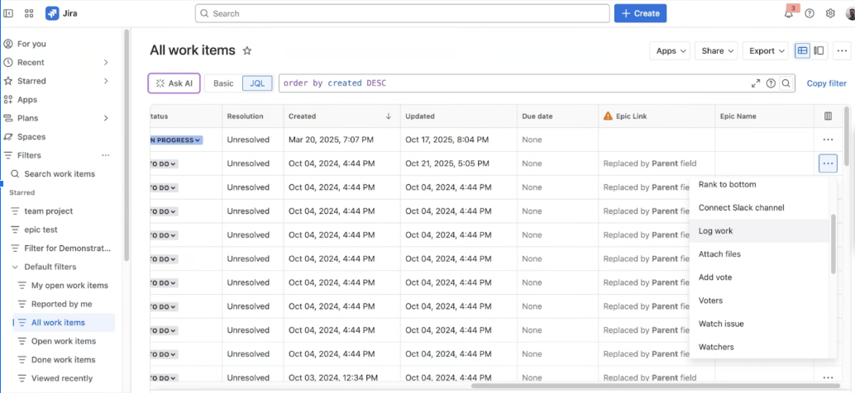855x393 pixels.
Task: Expand the JQL editor with the arrows icon
Action: click(755, 83)
